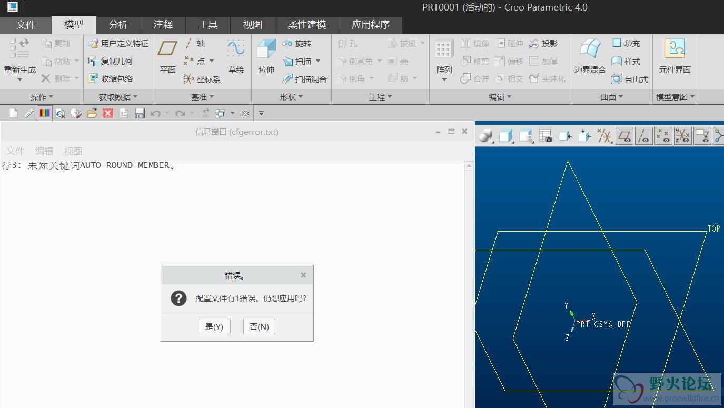Click the 轴 (Axis) datum tool
724x408 pixels.
point(194,43)
